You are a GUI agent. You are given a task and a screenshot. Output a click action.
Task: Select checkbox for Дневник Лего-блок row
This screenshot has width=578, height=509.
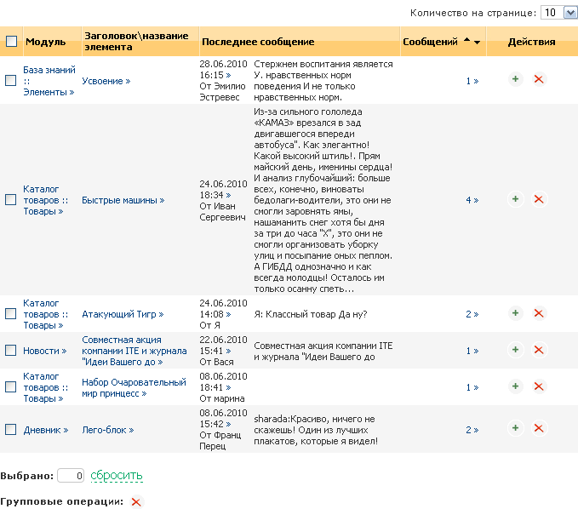[11, 430]
